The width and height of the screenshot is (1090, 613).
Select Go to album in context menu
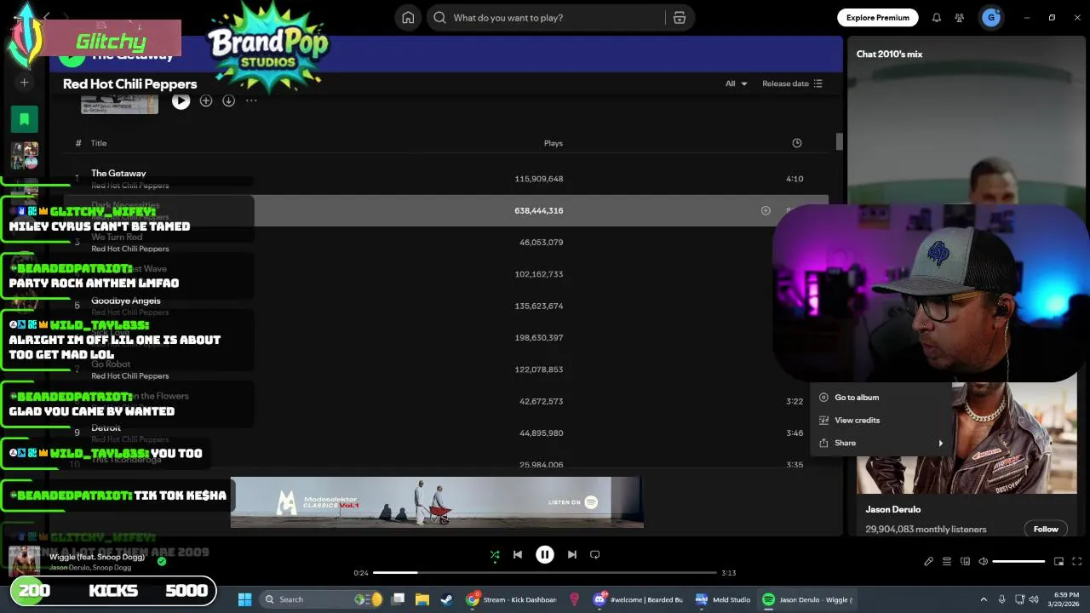881,398
